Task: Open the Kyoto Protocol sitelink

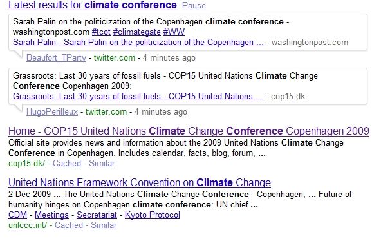Action: [153, 215]
